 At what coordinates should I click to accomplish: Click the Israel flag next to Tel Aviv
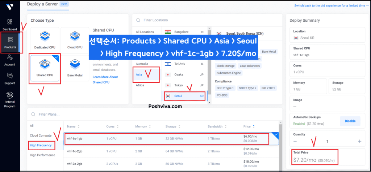[x=168, y=64]
